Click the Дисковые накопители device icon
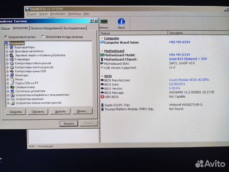 [x=11, y=51]
